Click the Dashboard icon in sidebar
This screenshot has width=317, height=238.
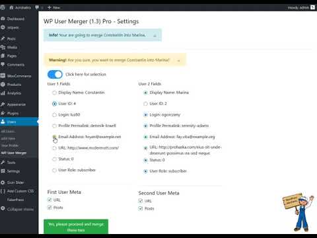click(3, 19)
